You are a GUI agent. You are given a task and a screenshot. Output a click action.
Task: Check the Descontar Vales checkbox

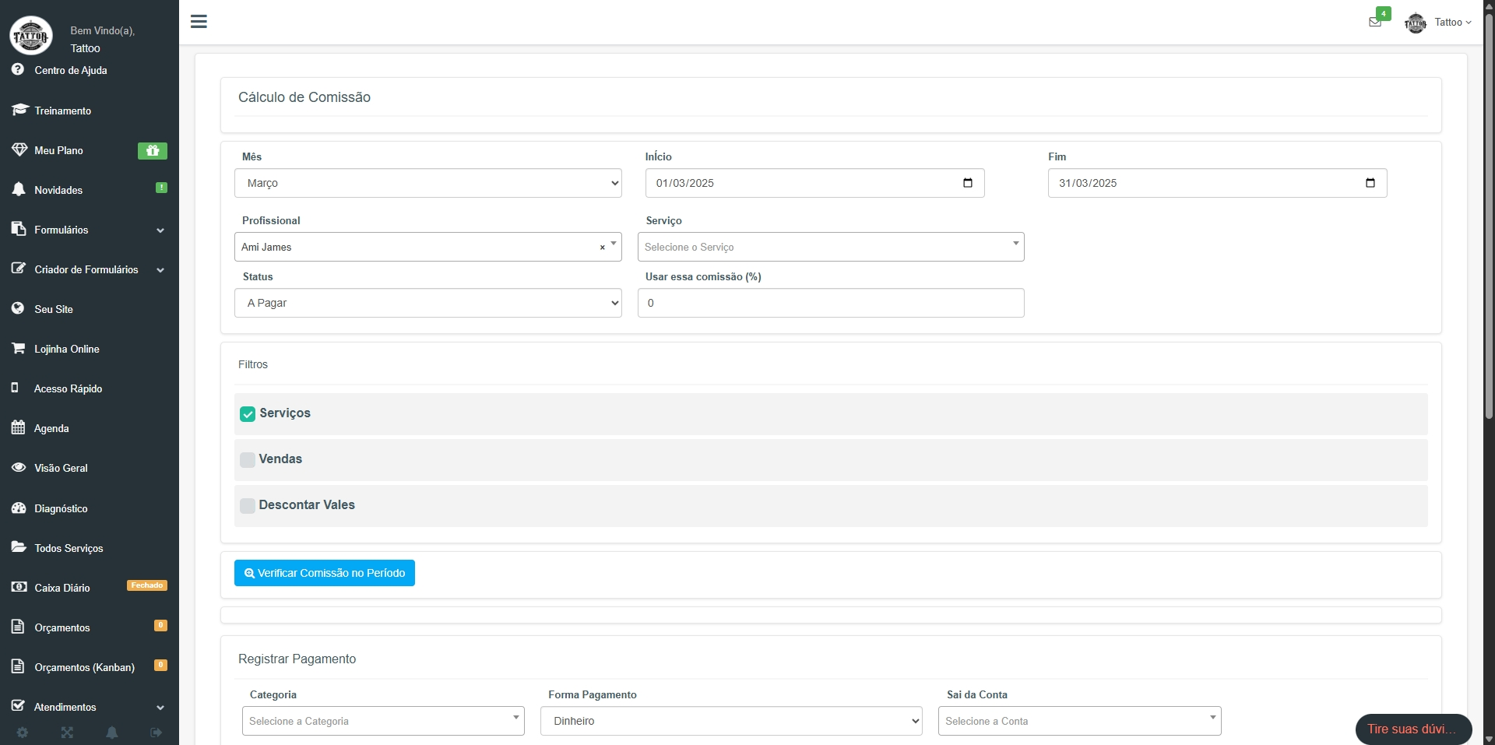pyautogui.click(x=248, y=506)
